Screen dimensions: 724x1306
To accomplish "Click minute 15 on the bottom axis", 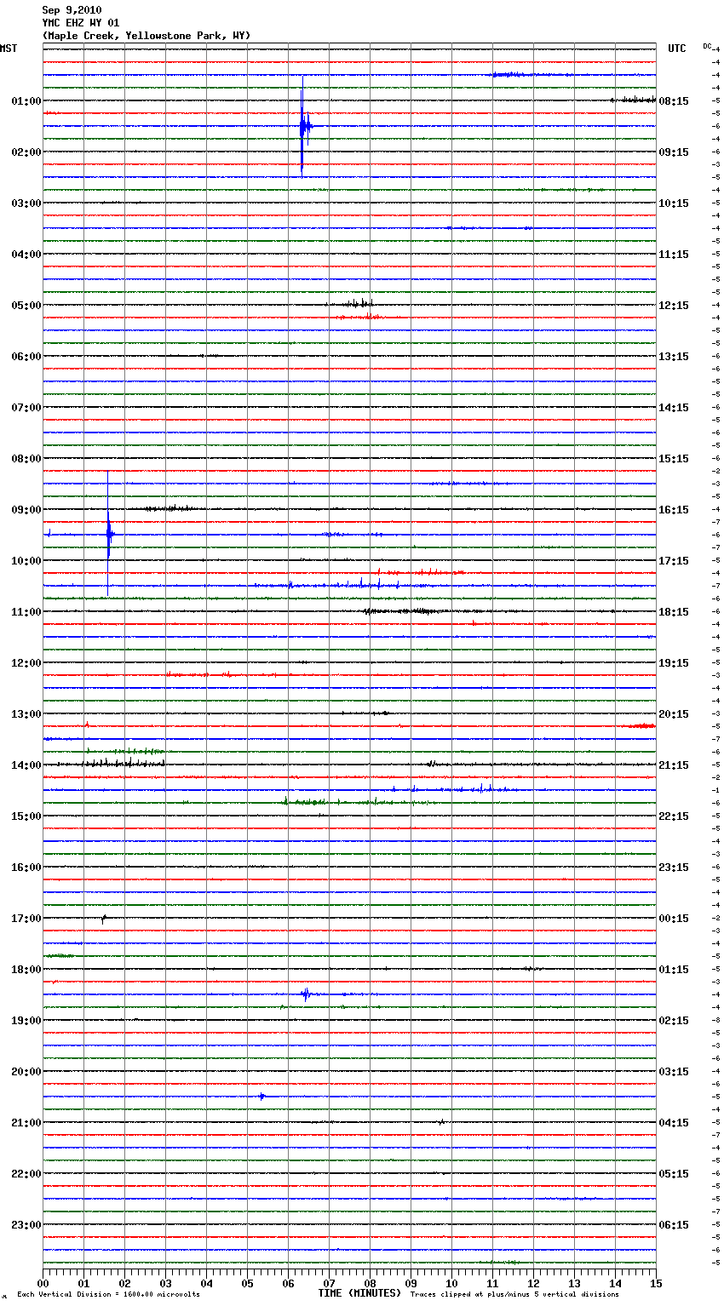I will (x=656, y=1283).
